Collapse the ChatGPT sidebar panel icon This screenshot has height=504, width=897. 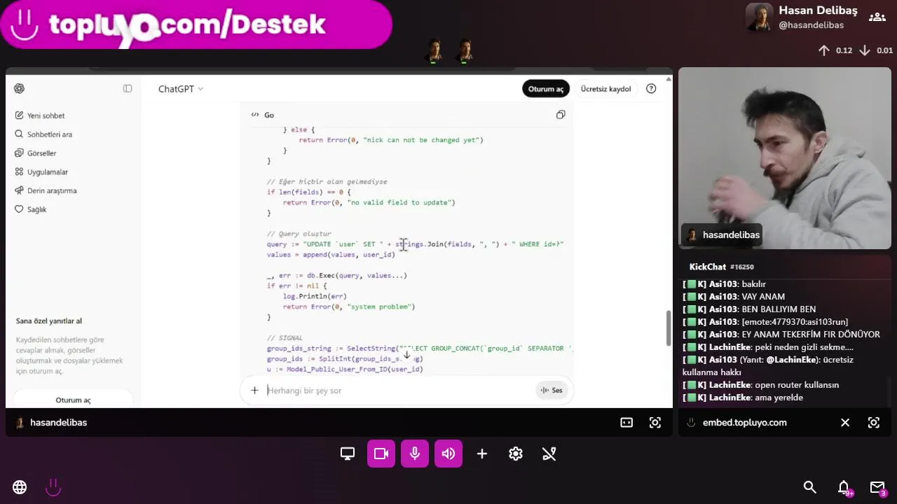128,88
